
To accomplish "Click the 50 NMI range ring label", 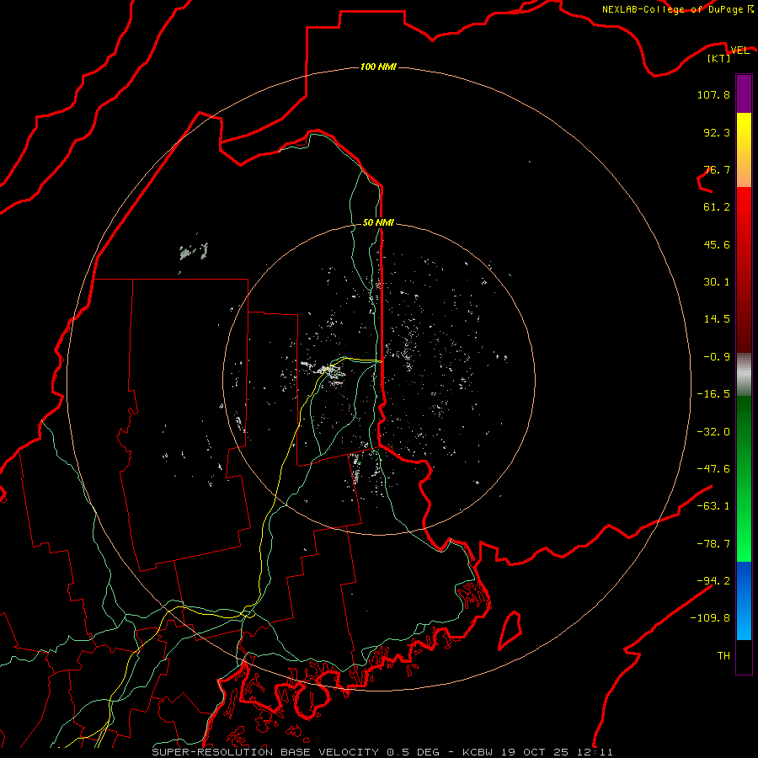I will 378,222.
